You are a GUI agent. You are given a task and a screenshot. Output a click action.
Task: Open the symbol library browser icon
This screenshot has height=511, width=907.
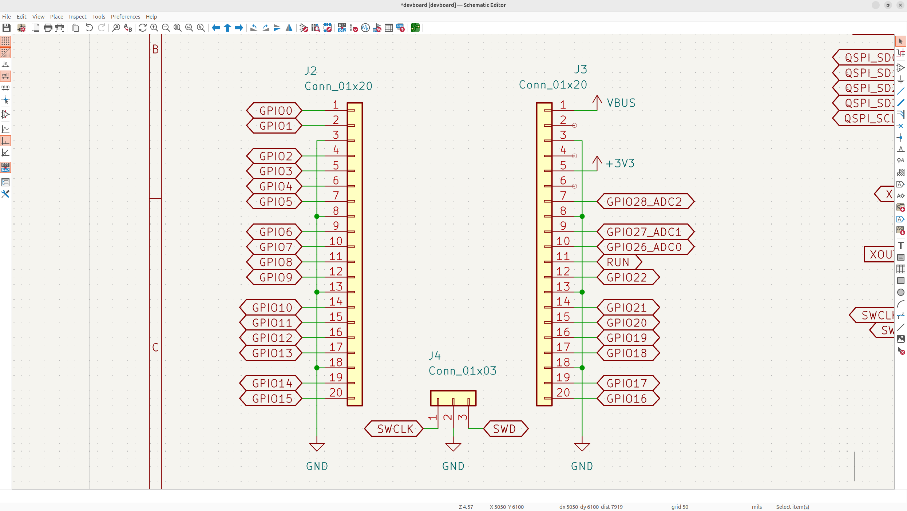[316, 28]
